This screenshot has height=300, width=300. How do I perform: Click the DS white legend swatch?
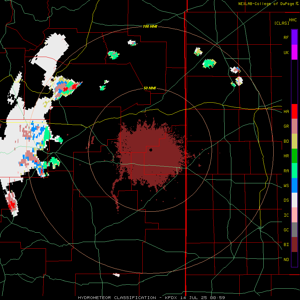294,200
